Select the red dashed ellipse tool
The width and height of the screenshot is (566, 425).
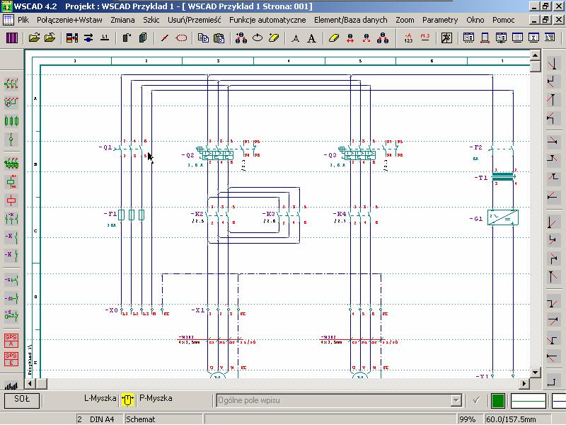(x=181, y=38)
